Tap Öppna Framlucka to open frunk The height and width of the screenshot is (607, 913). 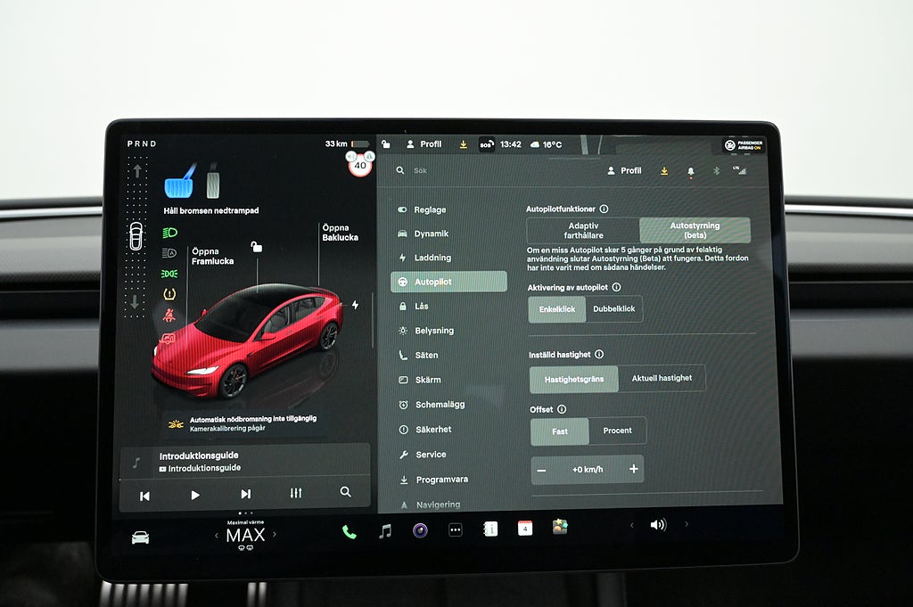pos(212,257)
